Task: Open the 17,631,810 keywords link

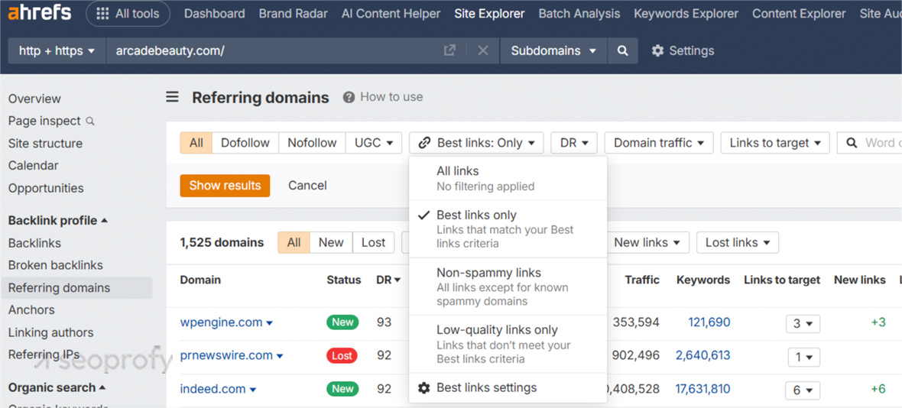Action: (x=703, y=389)
